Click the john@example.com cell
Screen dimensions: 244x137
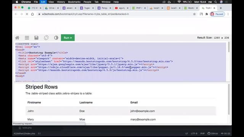(x=143, y=111)
